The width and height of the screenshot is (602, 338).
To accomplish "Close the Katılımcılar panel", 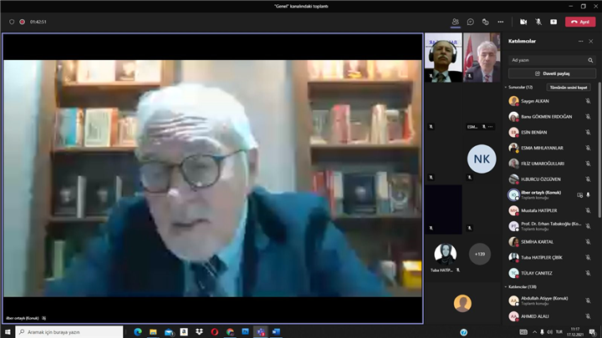I will [x=593, y=41].
